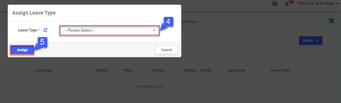
Task: Cancel the Assign Leave Type dialog
Action: tap(166, 50)
